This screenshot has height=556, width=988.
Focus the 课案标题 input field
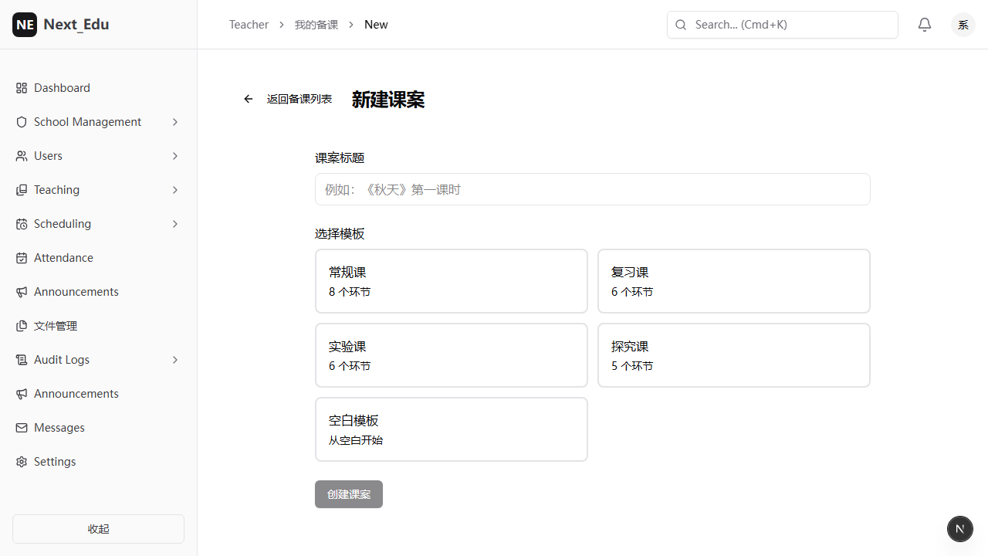(x=593, y=189)
